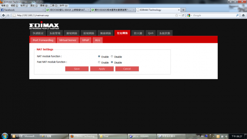This screenshot has width=247, height=139.
Task: Open the 歷史(S) menu
Action: pos(34,6)
